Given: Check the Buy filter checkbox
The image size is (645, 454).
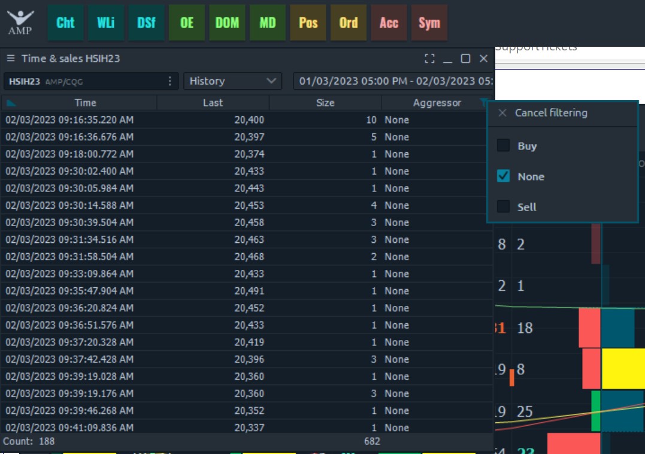Looking at the screenshot, I should [503, 145].
